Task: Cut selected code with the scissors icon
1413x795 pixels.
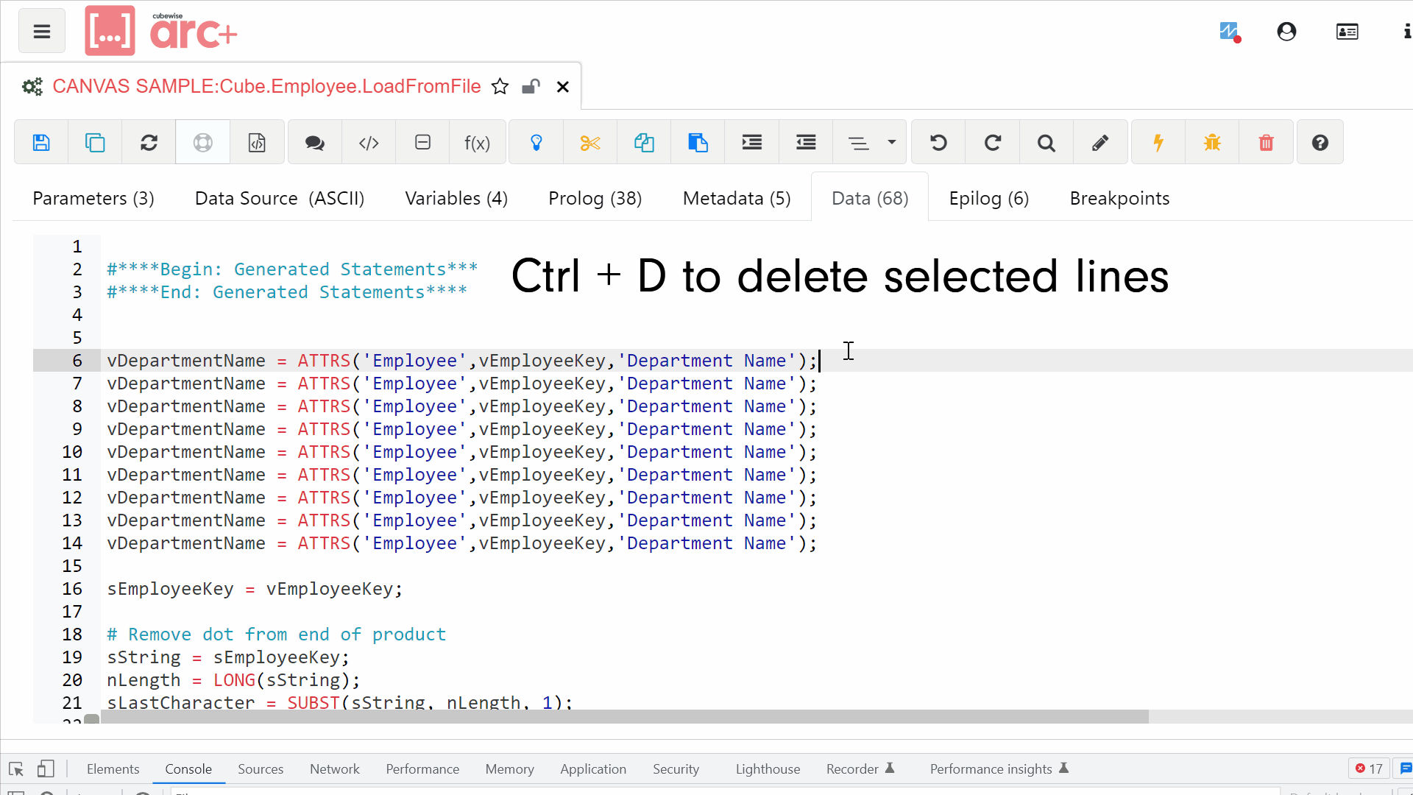Action: tap(589, 142)
